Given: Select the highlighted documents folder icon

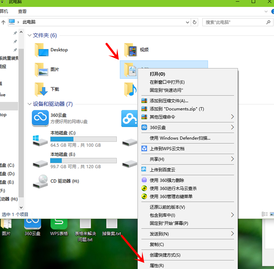Looking at the screenshot, I should pyautogui.click(x=130, y=70).
